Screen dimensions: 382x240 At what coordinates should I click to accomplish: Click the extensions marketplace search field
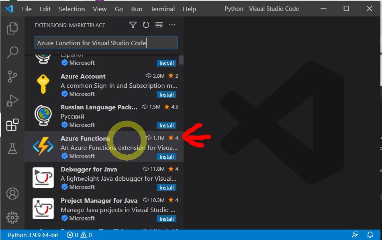[x=106, y=43]
